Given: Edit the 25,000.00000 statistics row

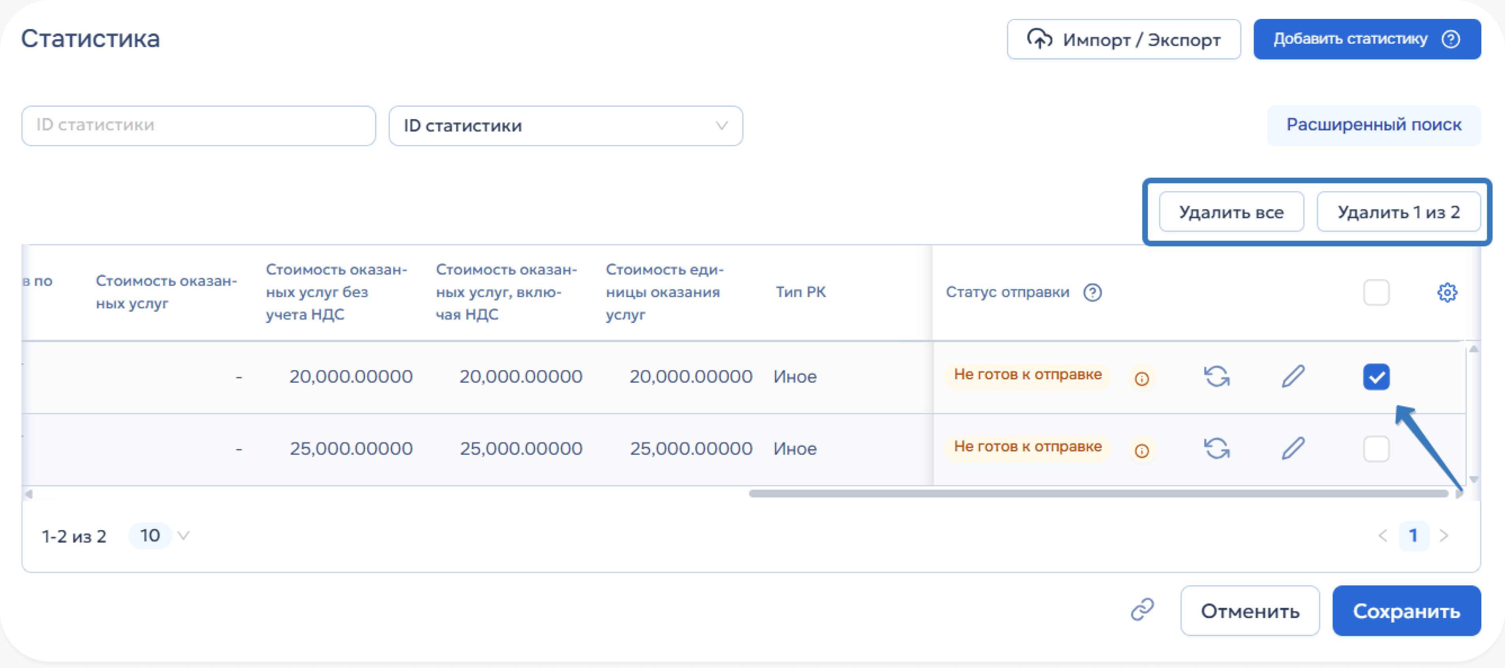Looking at the screenshot, I should 1293,449.
